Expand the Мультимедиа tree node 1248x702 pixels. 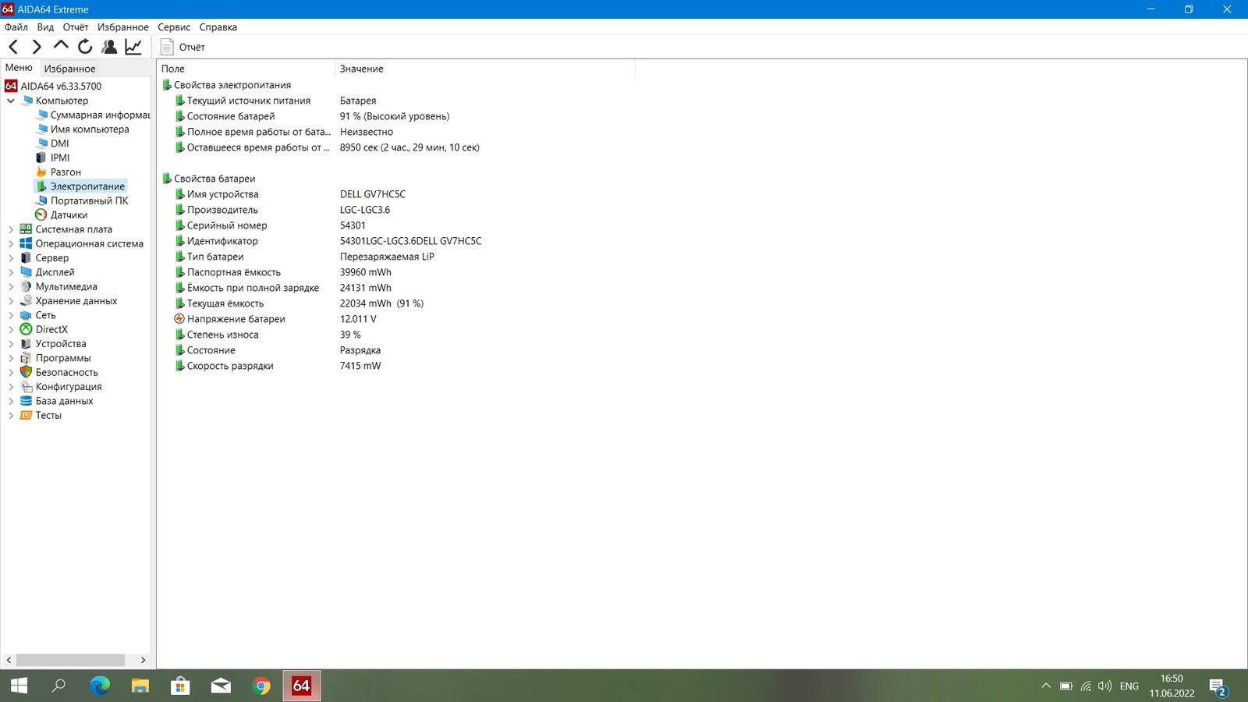(x=11, y=286)
